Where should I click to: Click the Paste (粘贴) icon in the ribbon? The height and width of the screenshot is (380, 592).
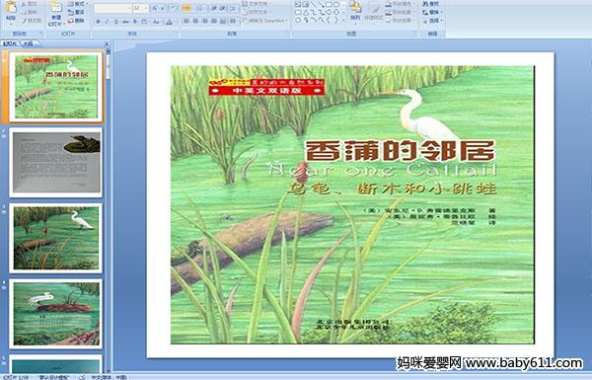pos(11,11)
